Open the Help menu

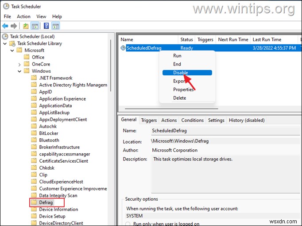point(57,16)
